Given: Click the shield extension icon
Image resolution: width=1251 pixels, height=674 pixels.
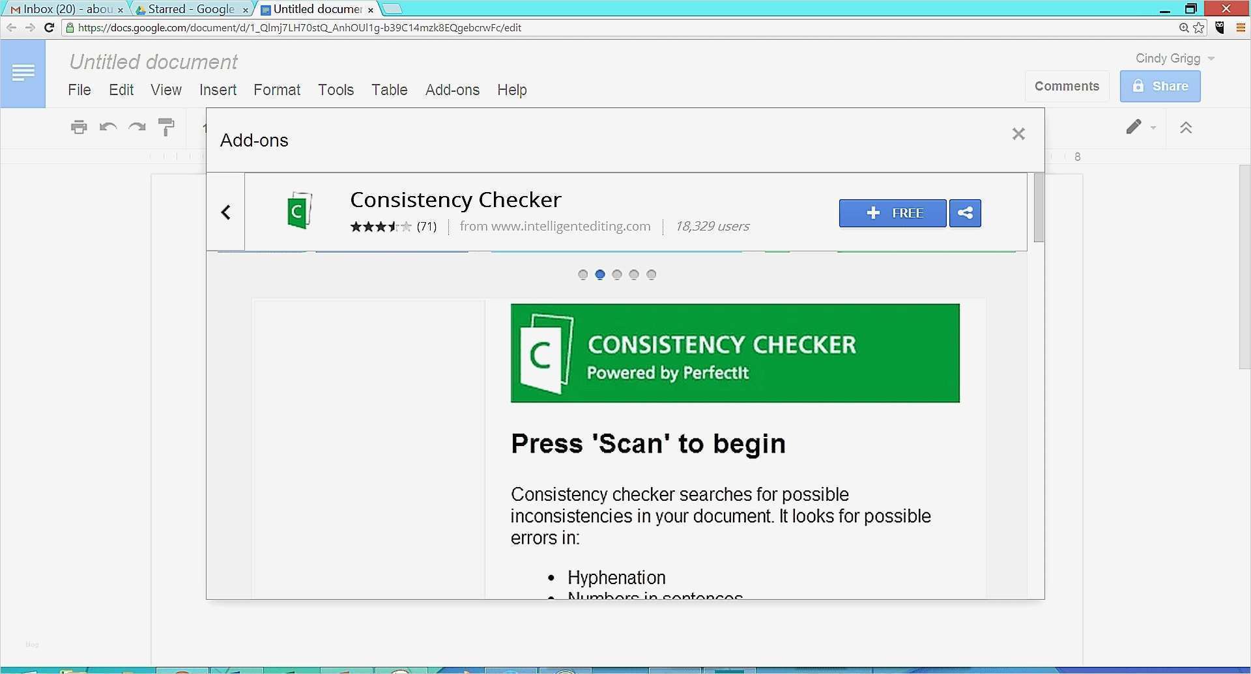Looking at the screenshot, I should pos(1220,27).
